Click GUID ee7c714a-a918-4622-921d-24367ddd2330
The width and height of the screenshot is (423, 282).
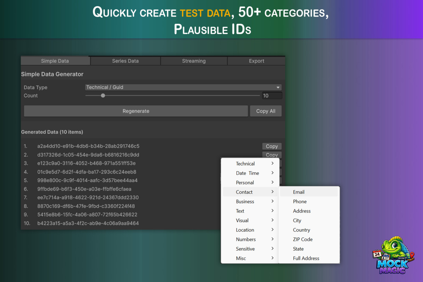click(88, 197)
